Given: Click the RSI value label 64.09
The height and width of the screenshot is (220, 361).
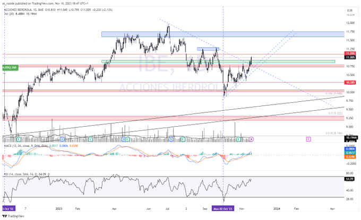Looking at the screenshot, I should pyautogui.click(x=350, y=179).
